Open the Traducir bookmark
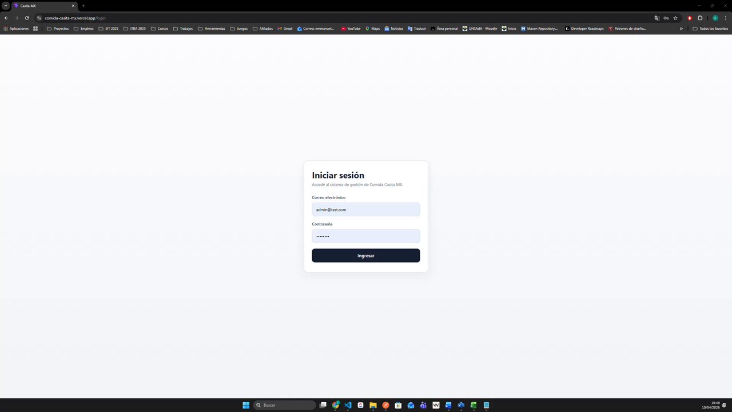732x412 pixels. pyautogui.click(x=417, y=28)
